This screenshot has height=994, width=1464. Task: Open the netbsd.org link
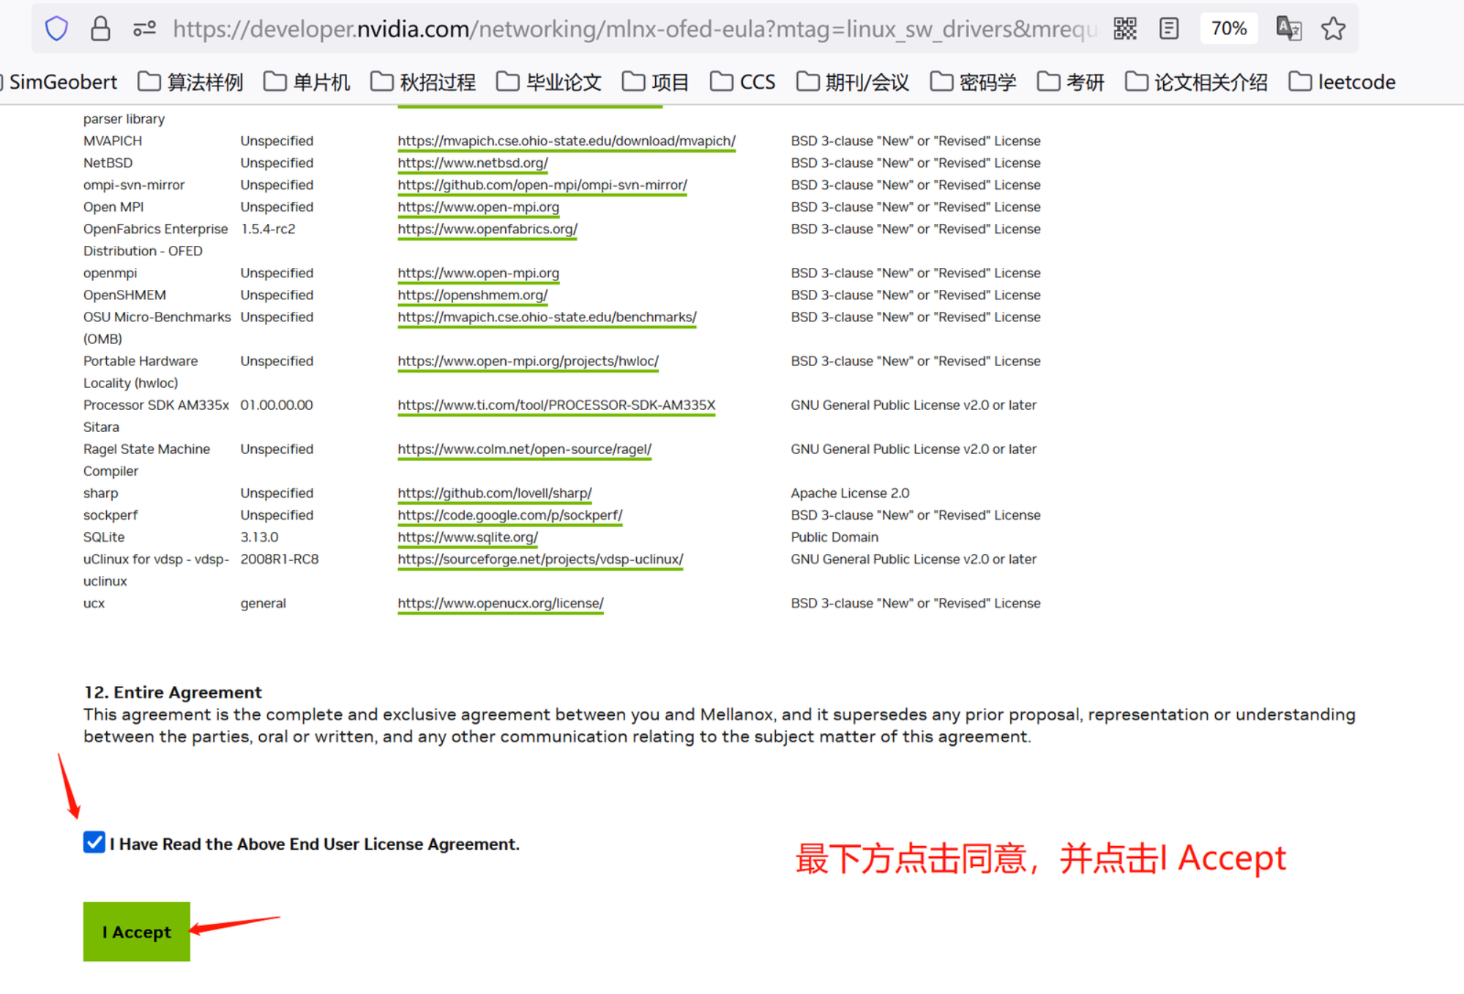473,162
